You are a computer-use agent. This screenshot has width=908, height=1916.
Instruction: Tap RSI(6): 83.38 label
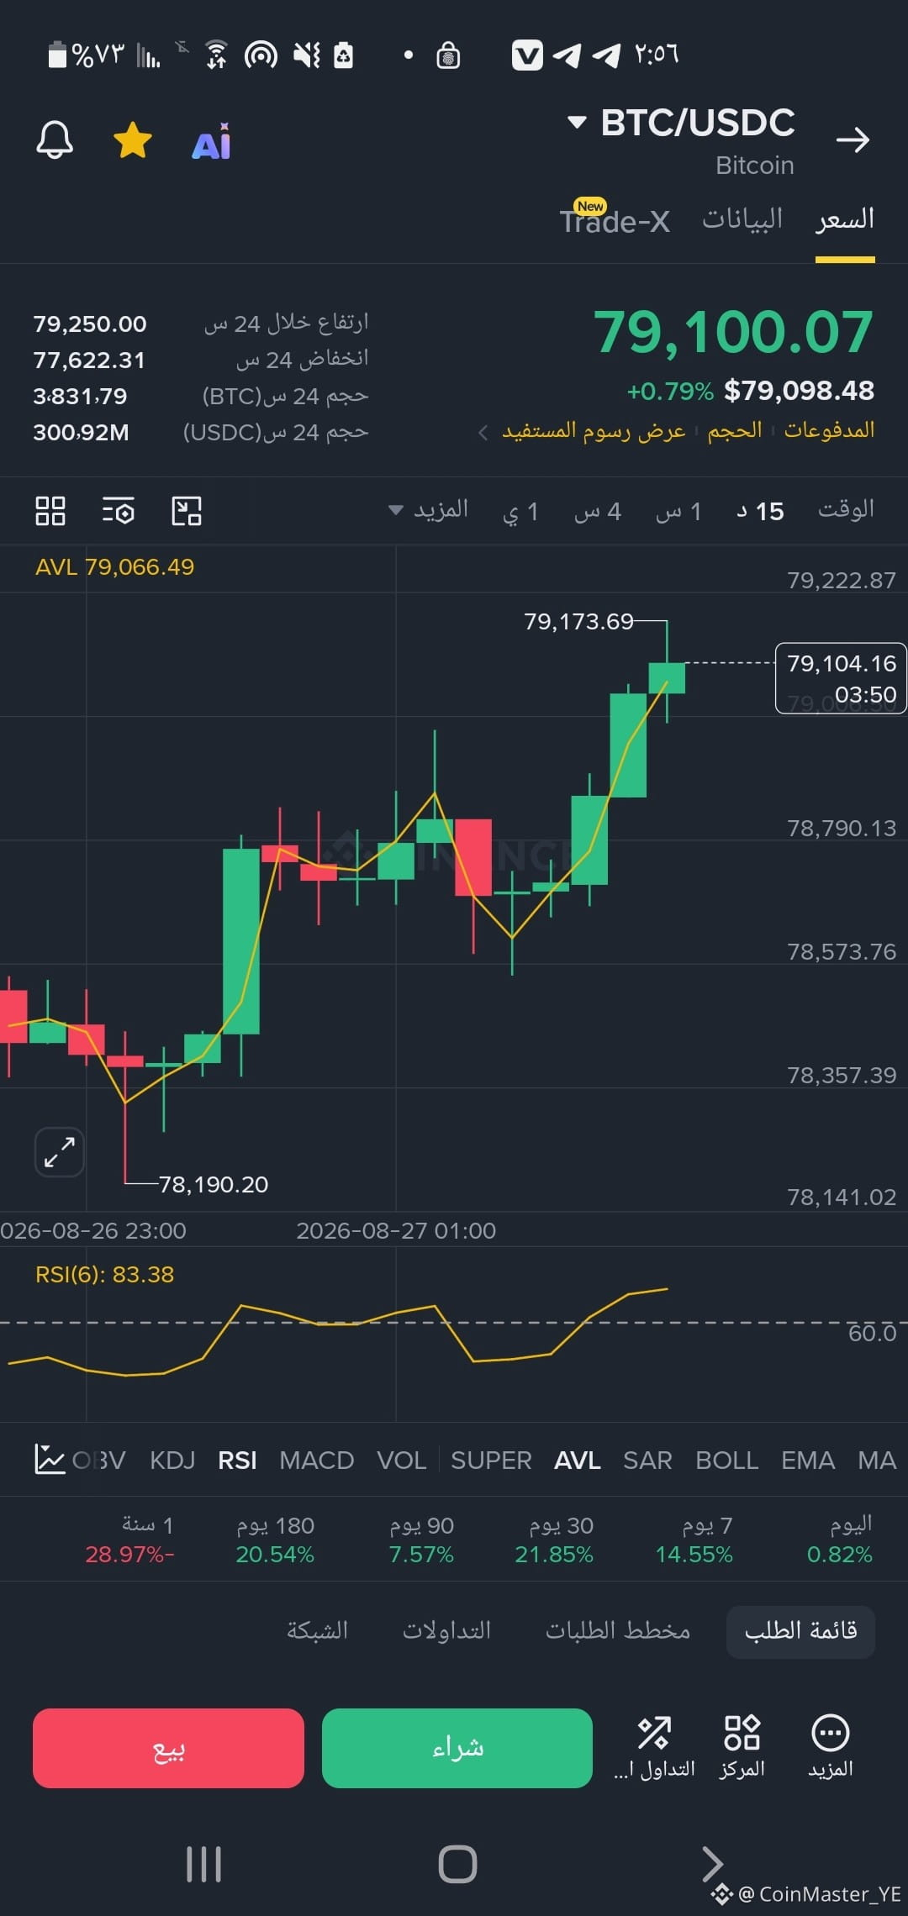pos(104,1275)
